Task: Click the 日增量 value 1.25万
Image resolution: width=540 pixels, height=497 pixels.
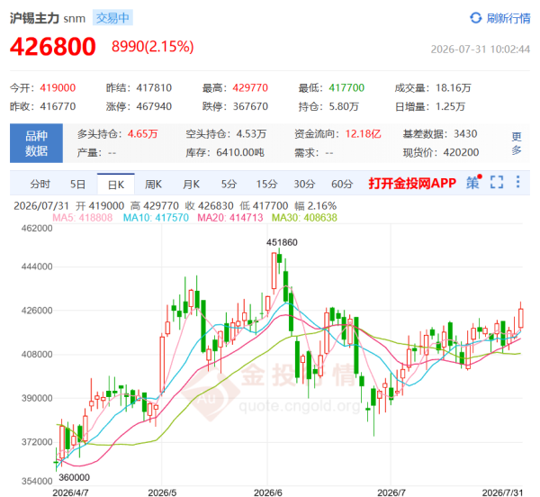Action: coord(450,106)
